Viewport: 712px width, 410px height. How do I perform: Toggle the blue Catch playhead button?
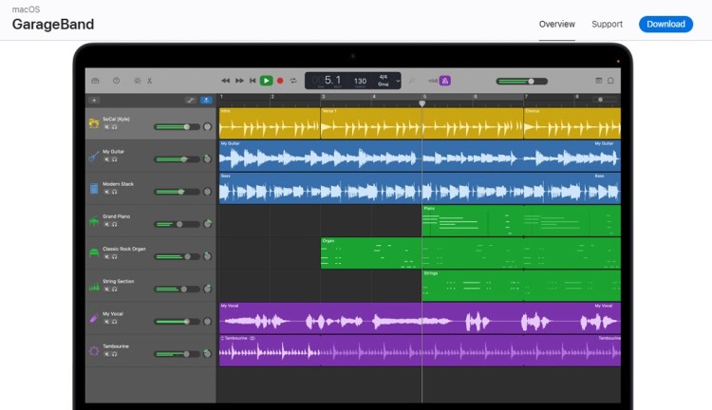tap(206, 101)
